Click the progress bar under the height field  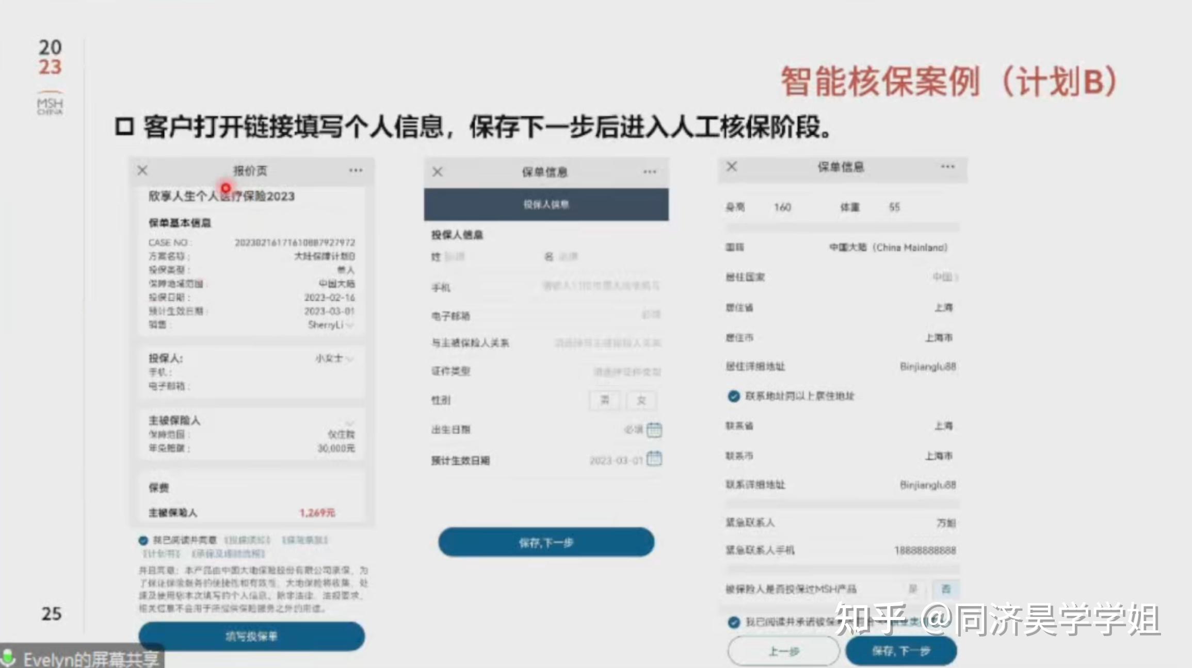pos(841,227)
